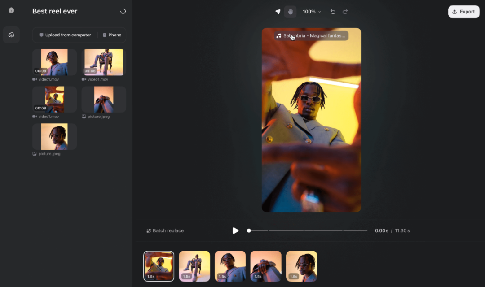
Task: Click the 11.30 s total duration text
Action: tap(402, 231)
